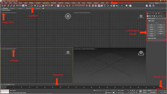The image size is (167, 94).
Task: Play the animation
Action: (133, 91)
